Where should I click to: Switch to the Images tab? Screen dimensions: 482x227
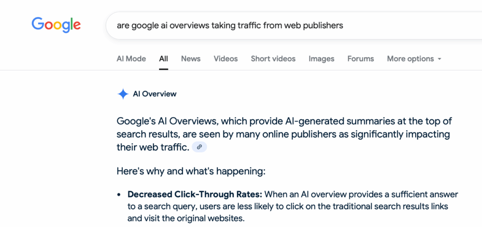[x=321, y=59]
